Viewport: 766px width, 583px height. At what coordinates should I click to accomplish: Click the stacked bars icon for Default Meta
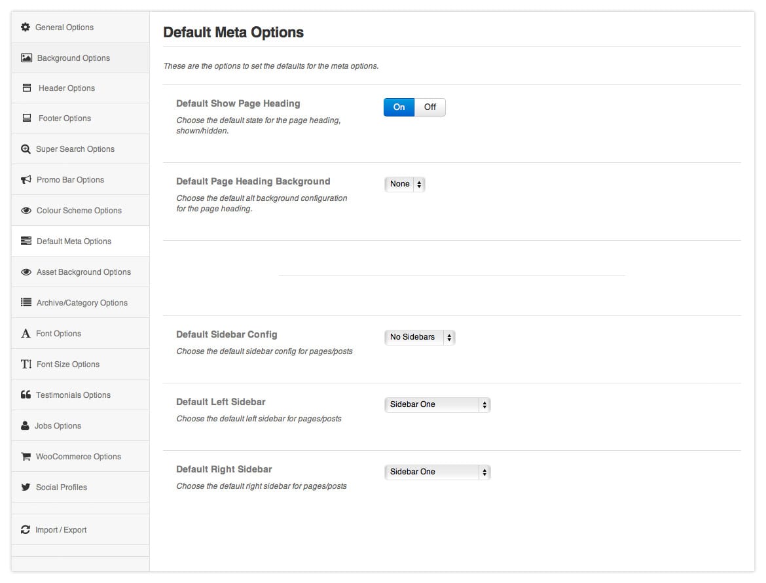pos(26,241)
